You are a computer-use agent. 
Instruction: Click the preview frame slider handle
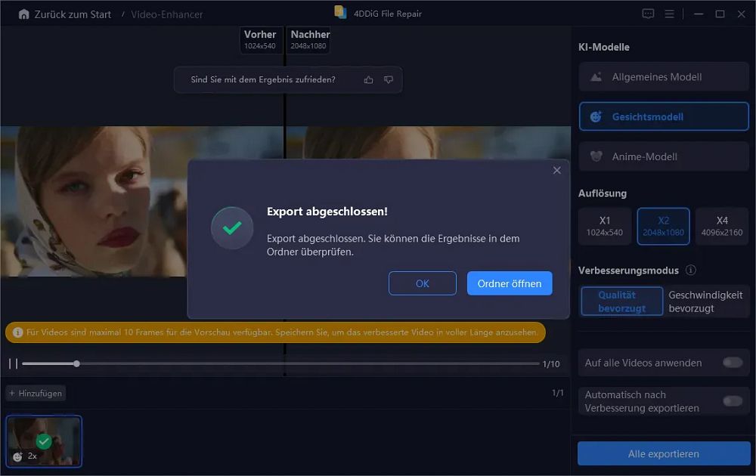[76, 363]
